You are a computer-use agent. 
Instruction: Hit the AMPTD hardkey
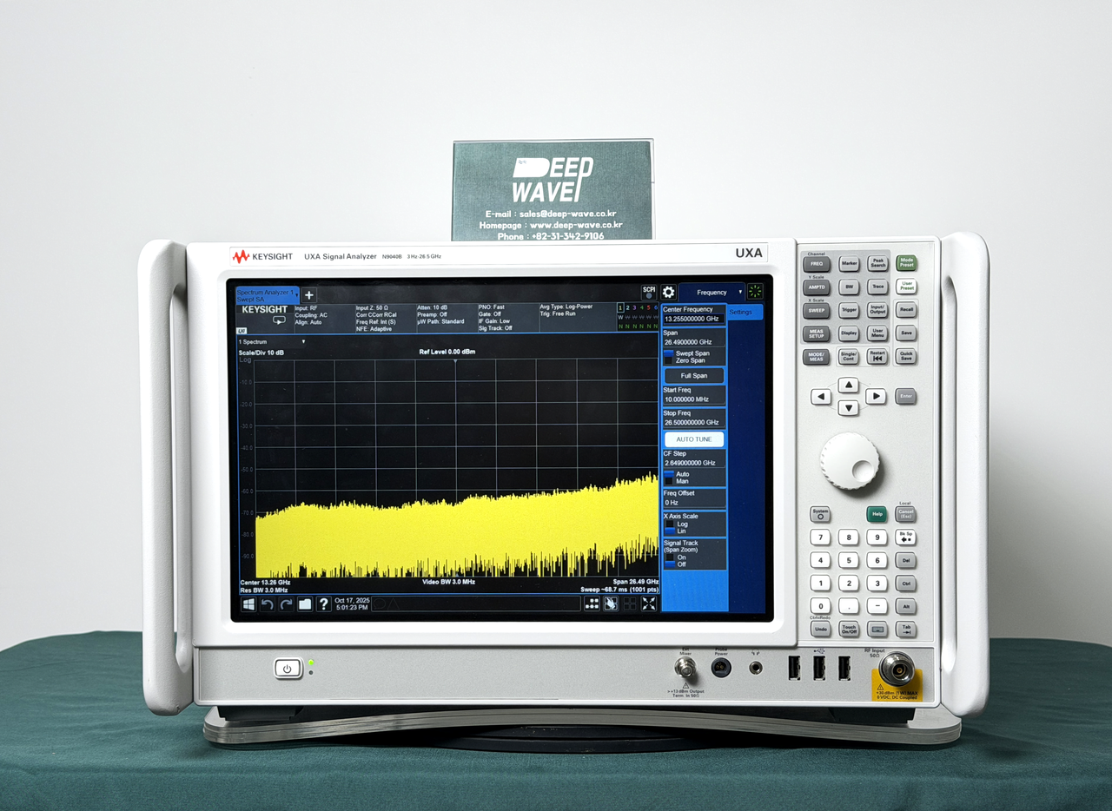click(817, 287)
